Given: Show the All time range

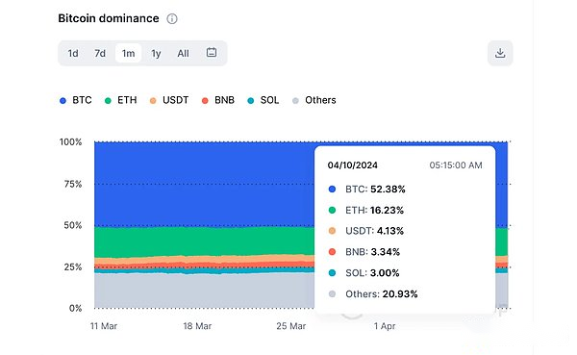Looking at the screenshot, I should pyautogui.click(x=183, y=54).
